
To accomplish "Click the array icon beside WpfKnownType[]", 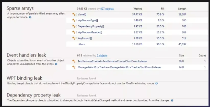I will [75, 20].
